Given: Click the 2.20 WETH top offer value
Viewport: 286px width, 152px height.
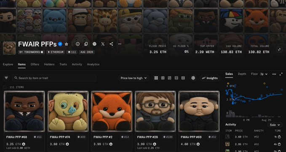Looking at the screenshot, I should [x=204, y=52].
